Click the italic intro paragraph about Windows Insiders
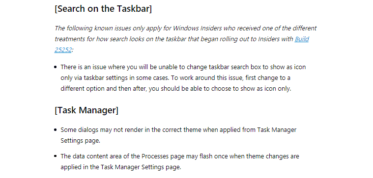Screen dimensions: 373x178 [x=186, y=39]
